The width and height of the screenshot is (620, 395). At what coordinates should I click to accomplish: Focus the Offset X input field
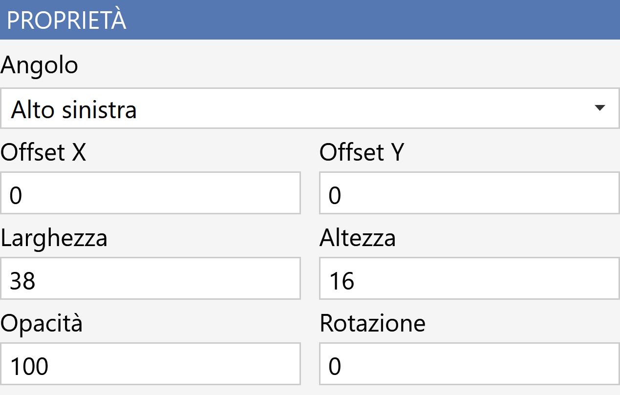coord(150,193)
